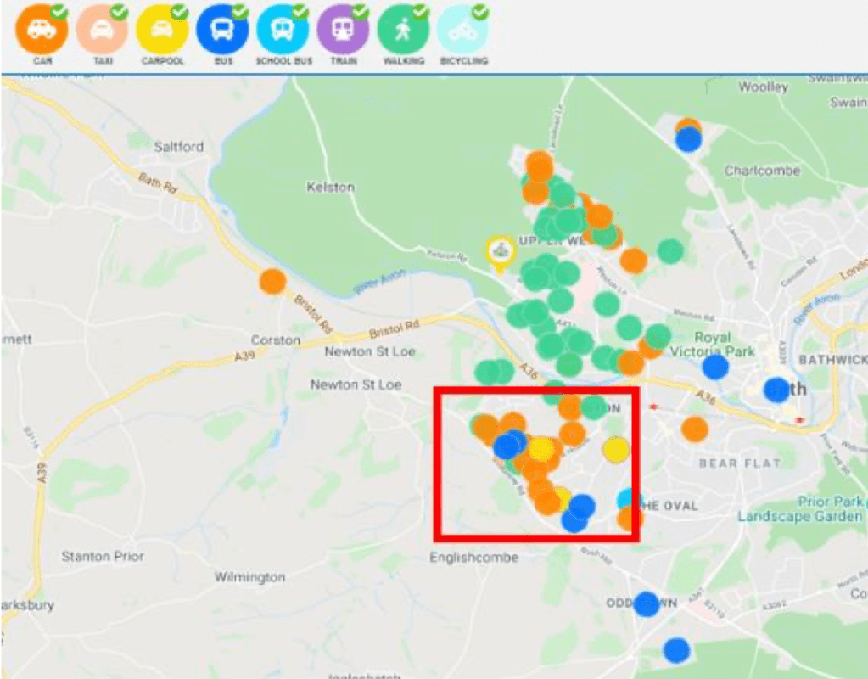Click the Prior Park Landscape Garden label

pyautogui.click(x=799, y=509)
